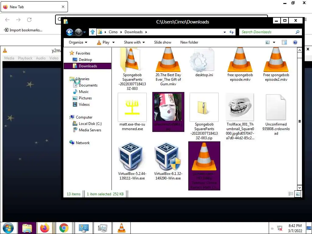
Task: Click the New folder button
Action: (x=189, y=42)
